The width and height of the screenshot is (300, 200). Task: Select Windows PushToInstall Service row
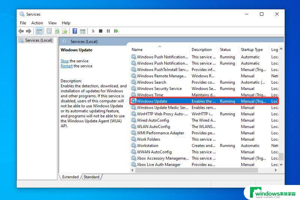[204, 69]
